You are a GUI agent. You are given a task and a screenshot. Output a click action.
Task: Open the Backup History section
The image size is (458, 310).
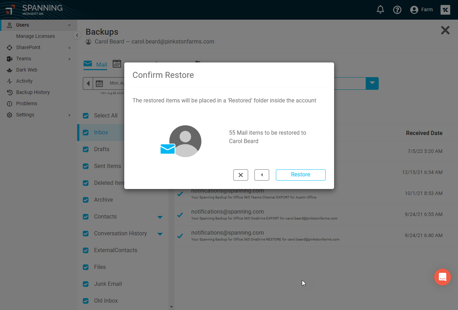[x=32, y=92]
